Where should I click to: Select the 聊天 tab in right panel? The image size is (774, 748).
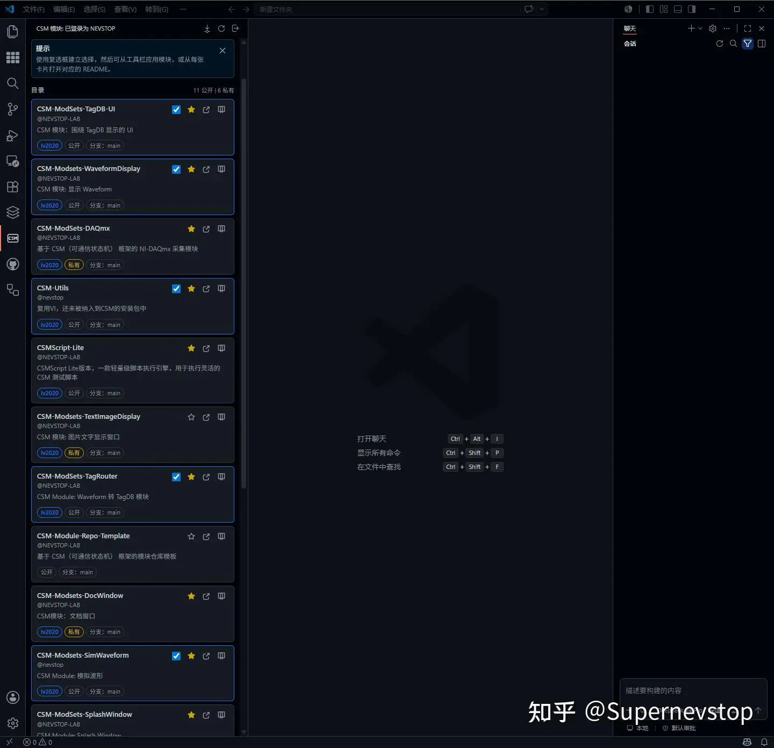tap(630, 29)
